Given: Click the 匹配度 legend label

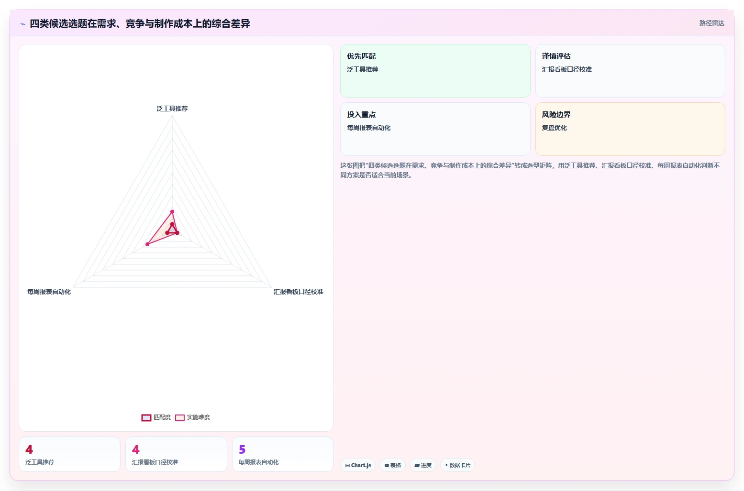Looking at the screenshot, I should [x=162, y=417].
